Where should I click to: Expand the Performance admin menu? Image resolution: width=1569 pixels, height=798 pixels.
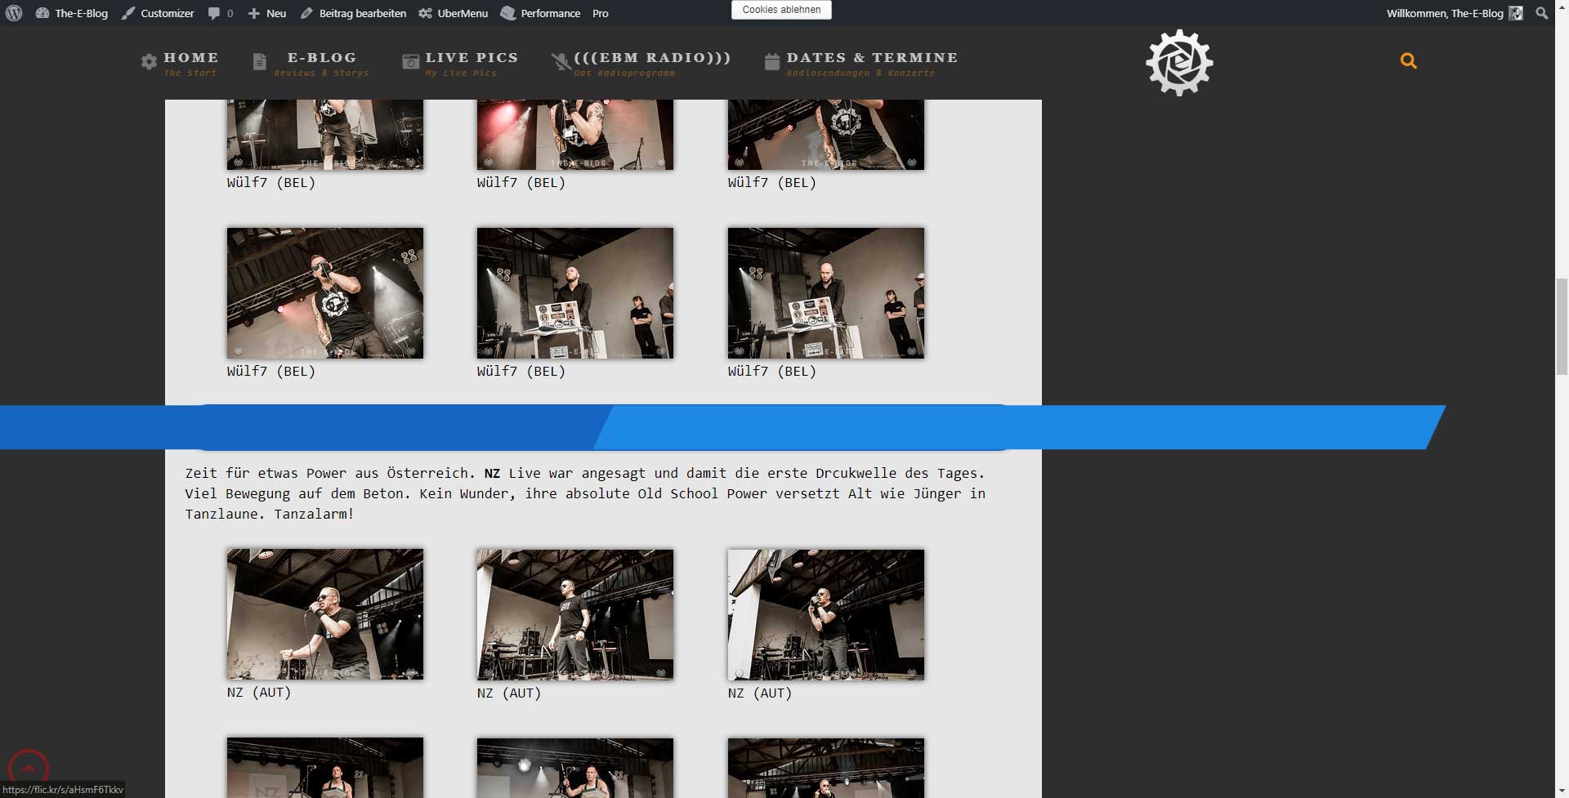pos(540,13)
